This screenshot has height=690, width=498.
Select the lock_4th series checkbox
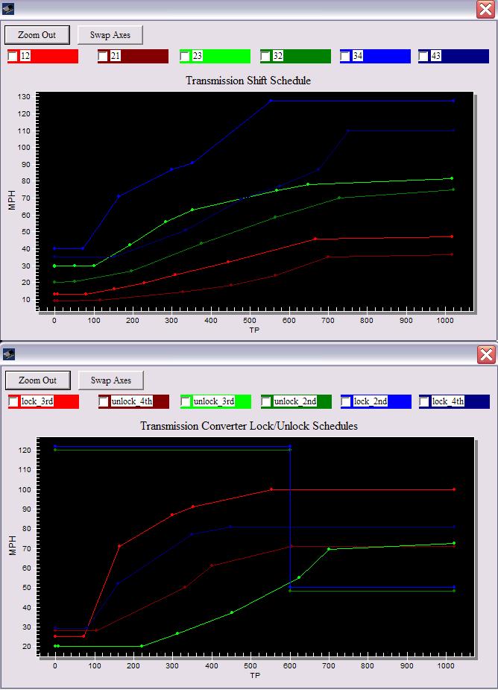pyautogui.click(x=424, y=402)
